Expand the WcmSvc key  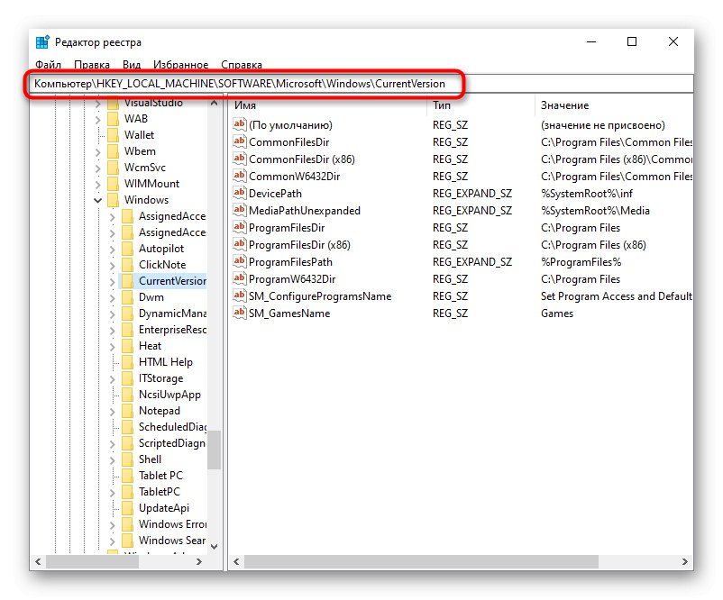coord(97,168)
